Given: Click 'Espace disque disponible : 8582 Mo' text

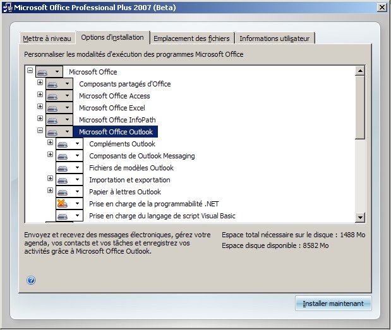Looking at the screenshot, I should point(275,245).
